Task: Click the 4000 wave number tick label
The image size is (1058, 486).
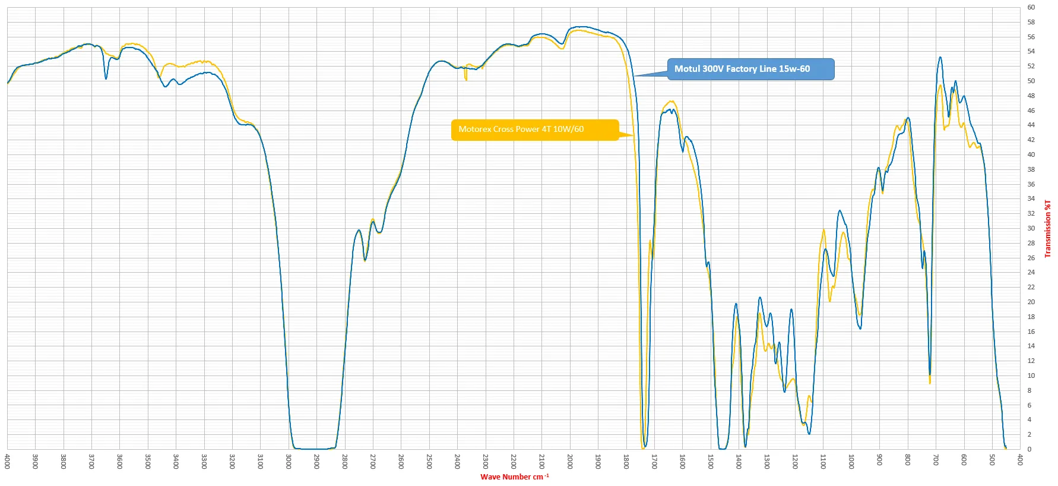Action: pos(7,462)
